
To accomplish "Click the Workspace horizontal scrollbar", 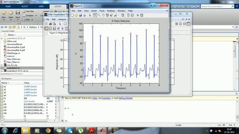I will click(25, 121).
